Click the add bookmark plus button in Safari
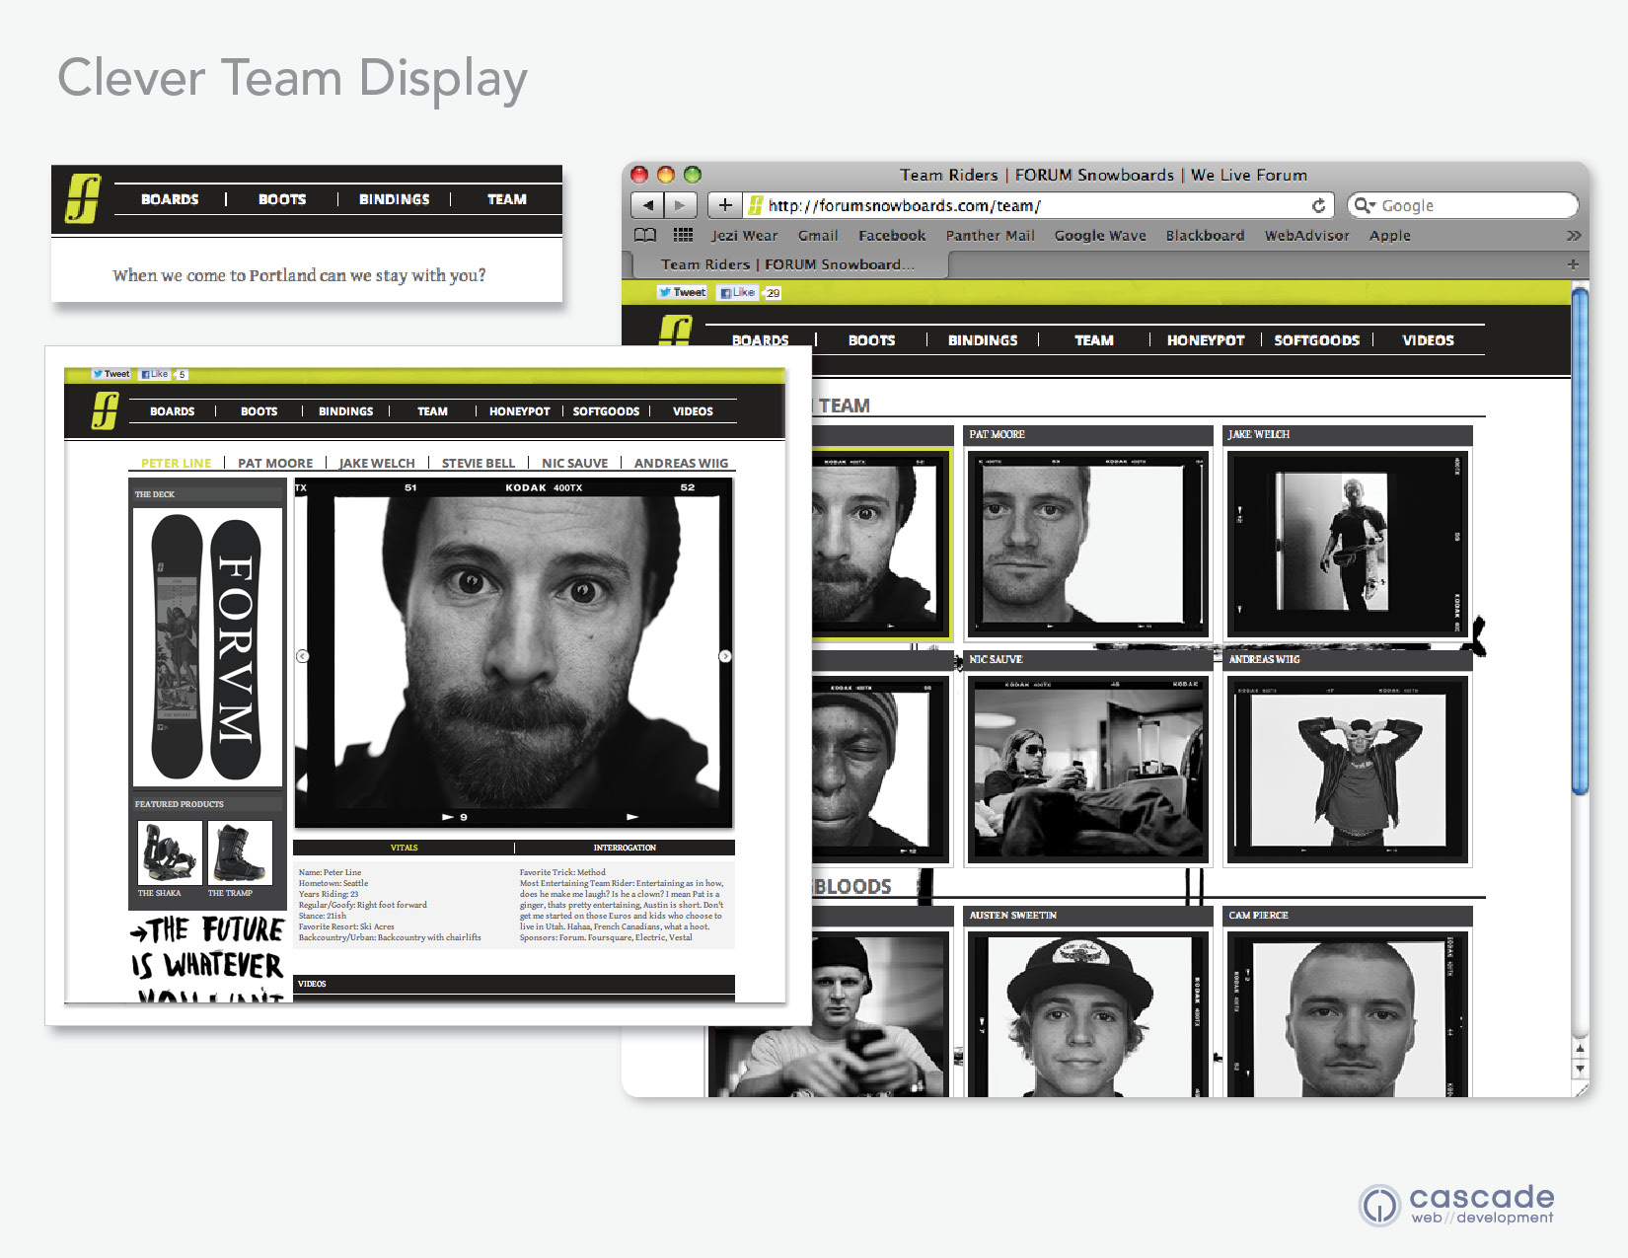Viewport: 1628px width, 1258px height. [725, 205]
